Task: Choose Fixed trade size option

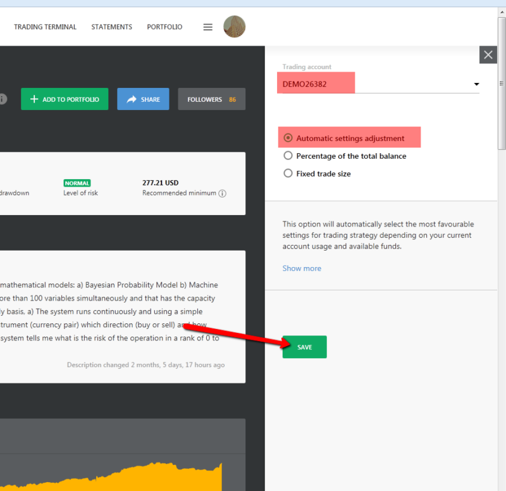Action: (317, 173)
